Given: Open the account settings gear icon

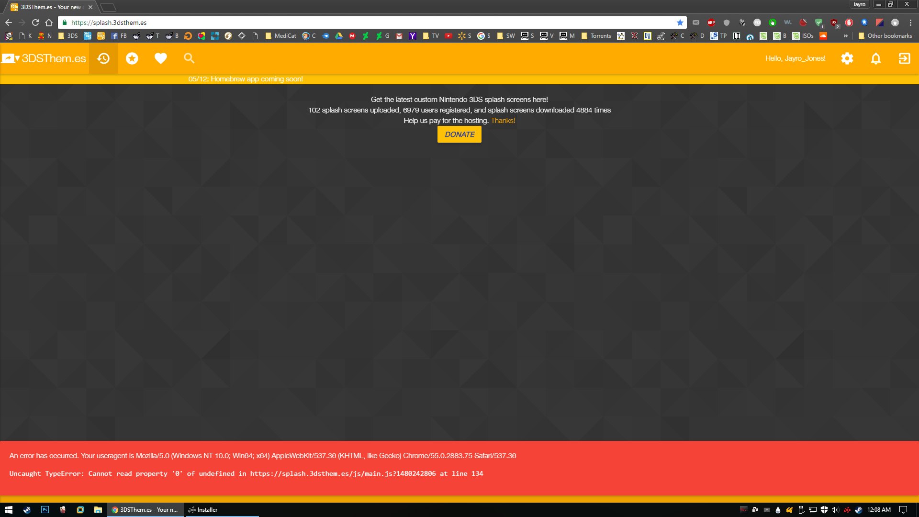Looking at the screenshot, I should (847, 58).
